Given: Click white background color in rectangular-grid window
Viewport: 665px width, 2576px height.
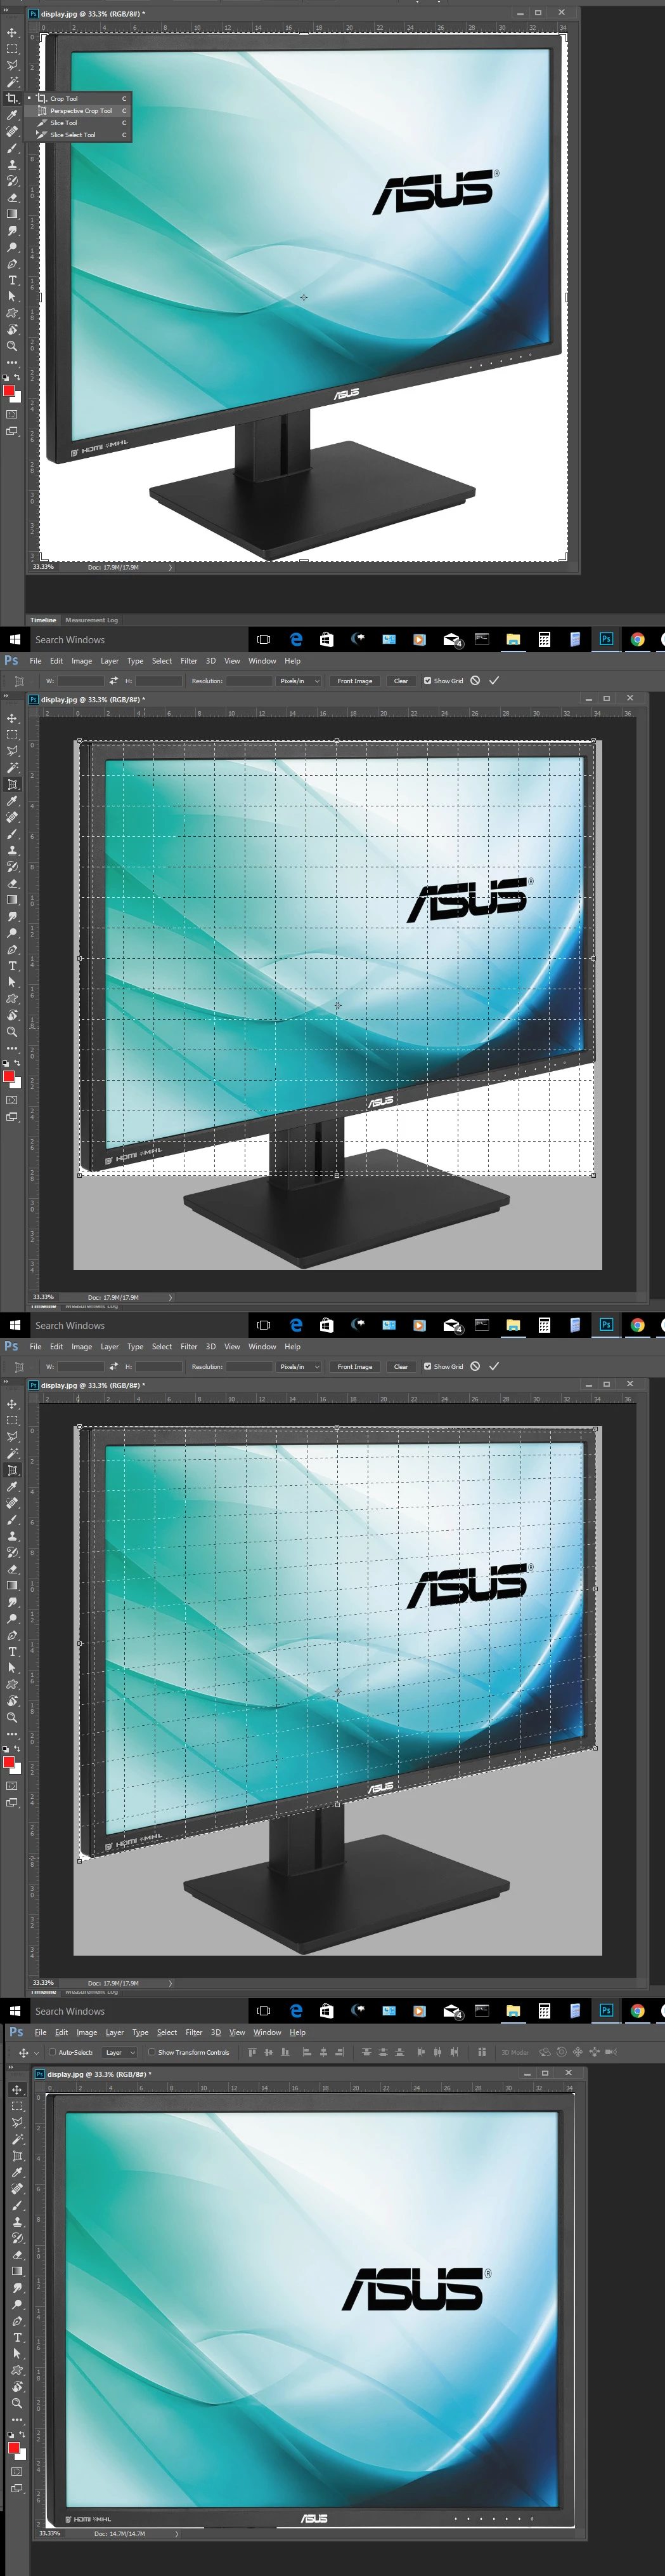Looking at the screenshot, I should coord(17,1083).
